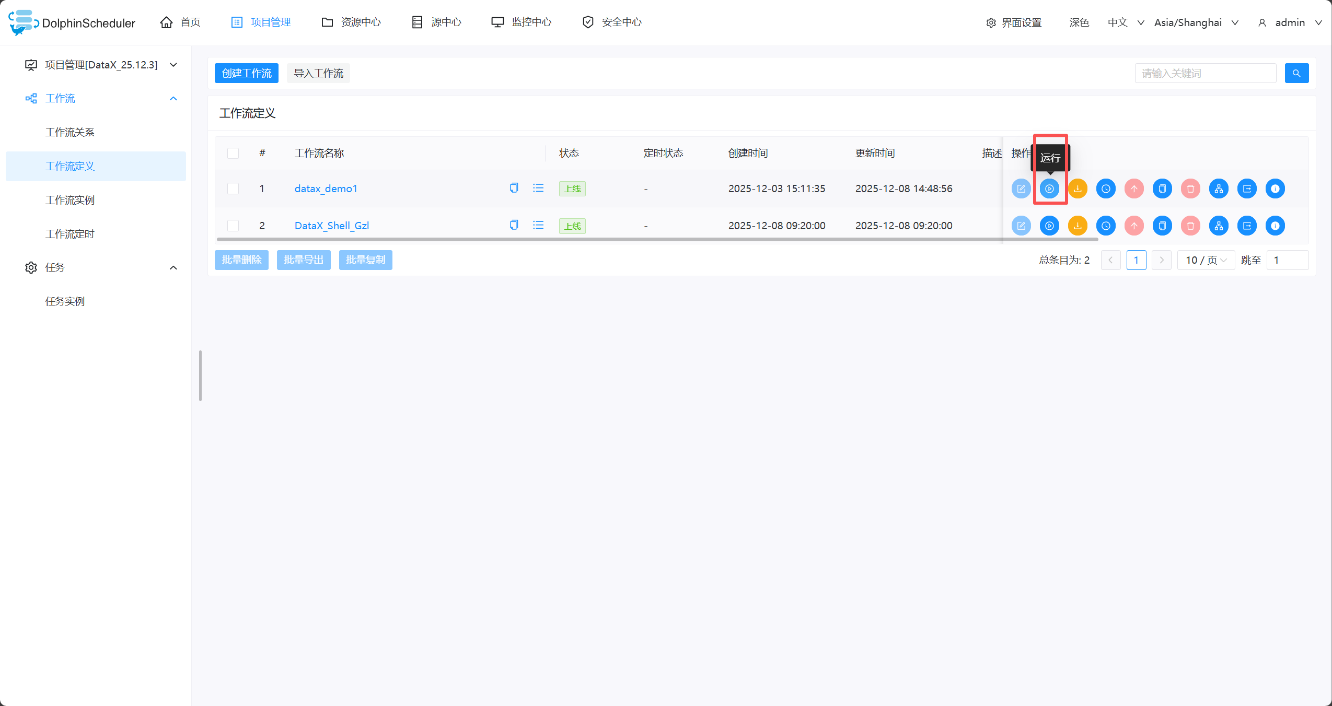Click the export icon for DataX_Shell_Gzl
The image size is (1332, 706).
click(x=1247, y=226)
